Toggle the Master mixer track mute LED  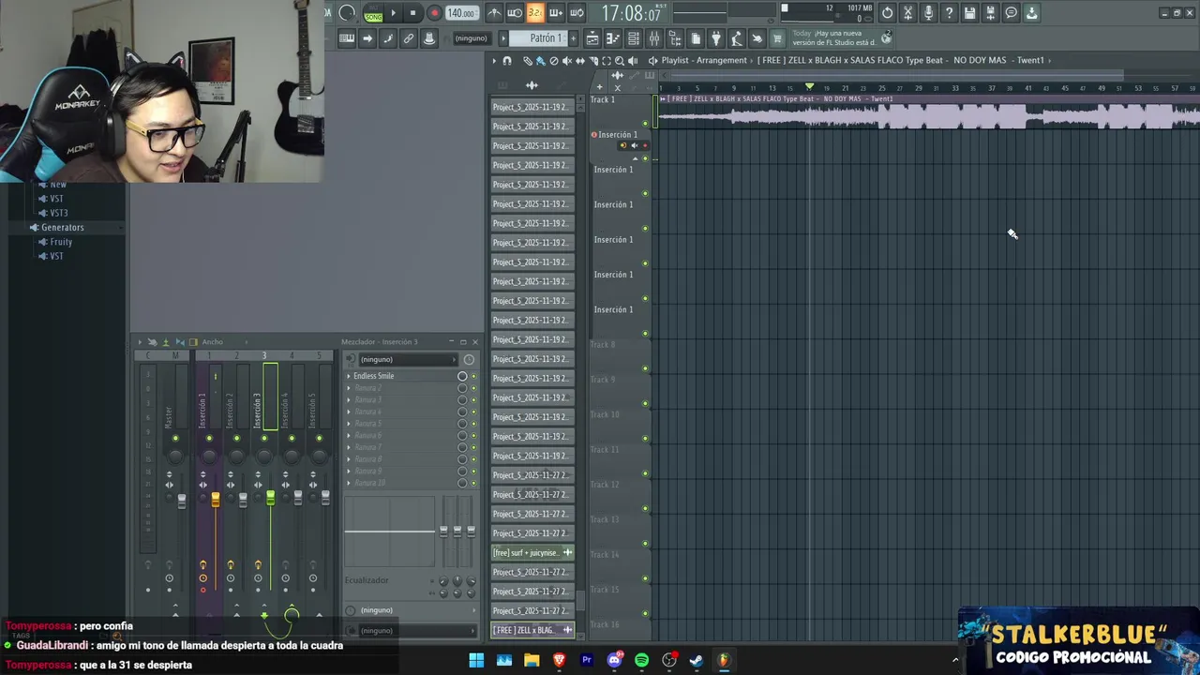[x=175, y=438]
